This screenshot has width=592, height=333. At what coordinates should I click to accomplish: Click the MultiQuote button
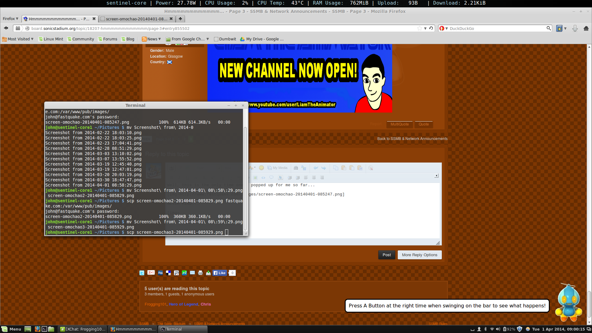(400, 124)
